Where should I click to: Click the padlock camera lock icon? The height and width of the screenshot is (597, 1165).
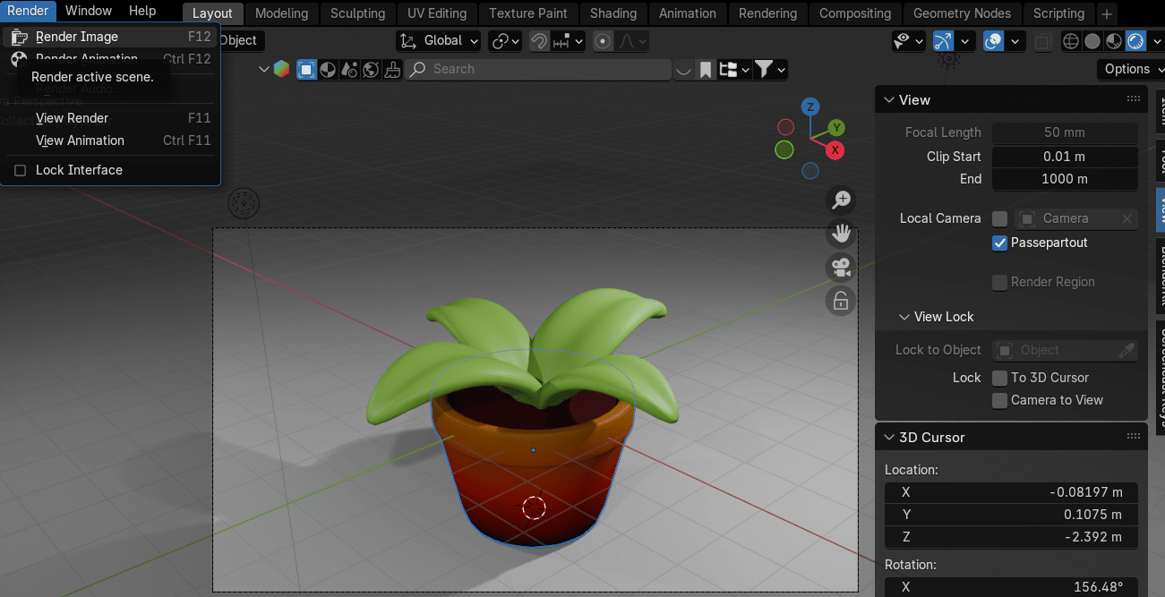(x=841, y=302)
